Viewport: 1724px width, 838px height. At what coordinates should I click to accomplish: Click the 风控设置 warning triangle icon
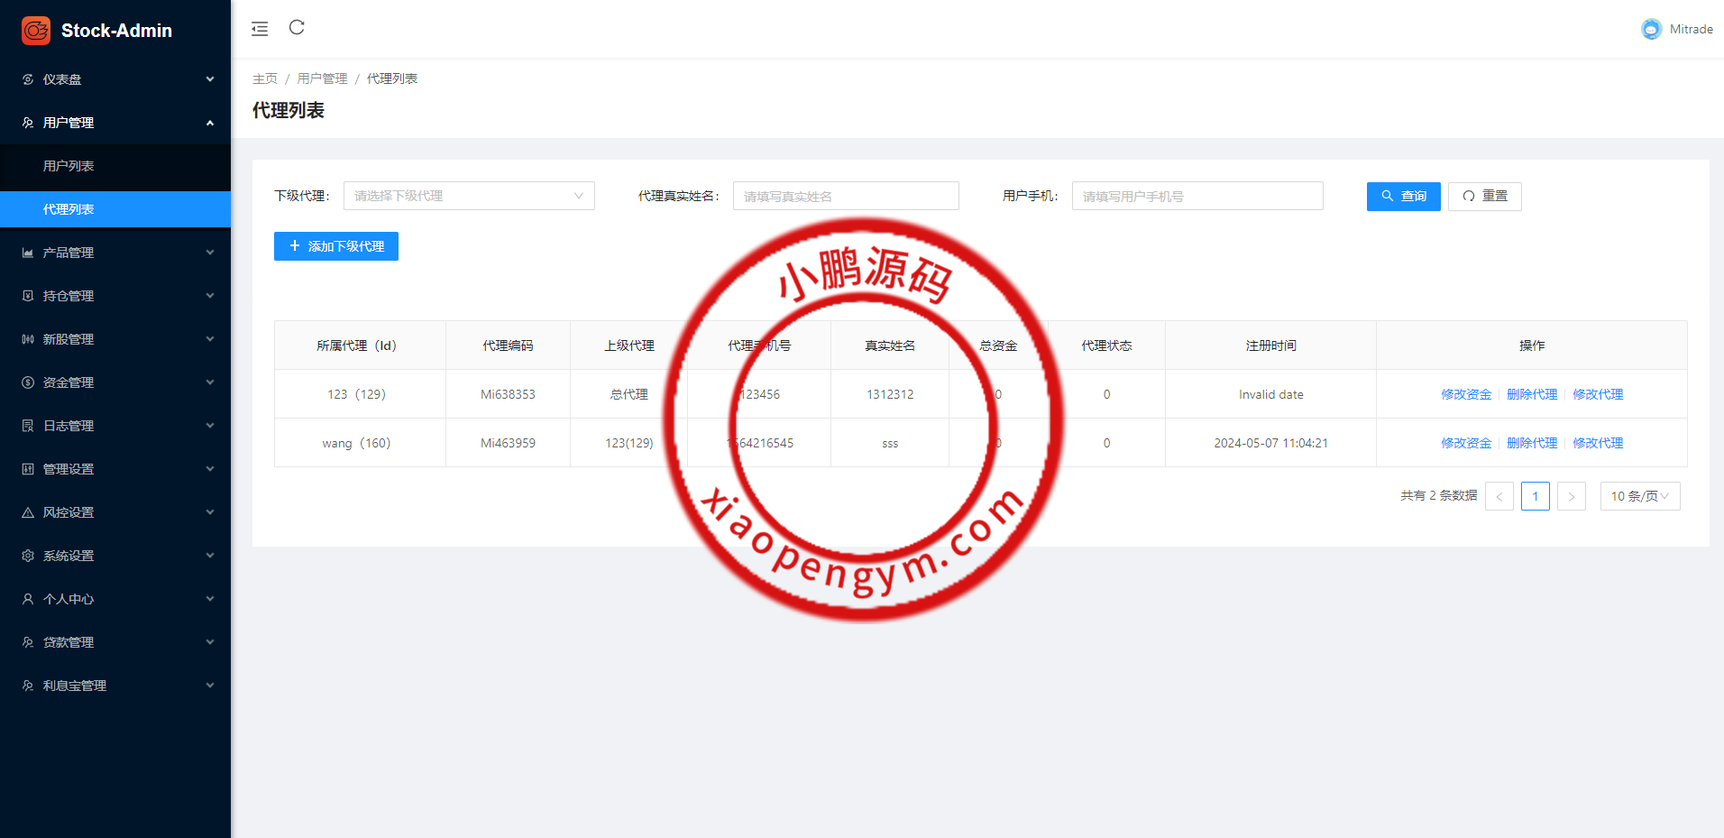point(28,512)
